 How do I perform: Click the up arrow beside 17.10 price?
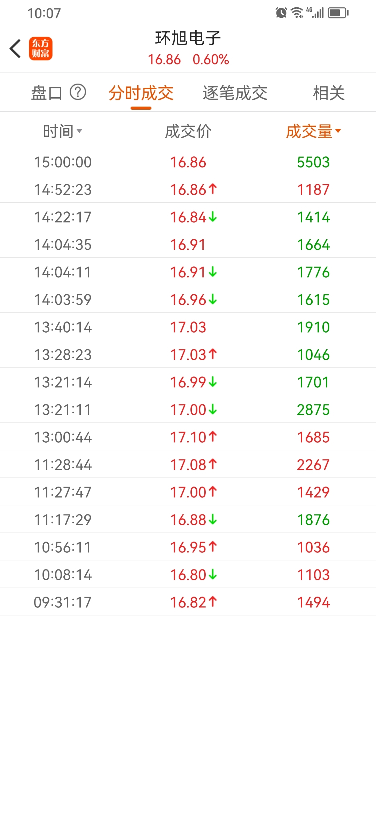coord(213,437)
